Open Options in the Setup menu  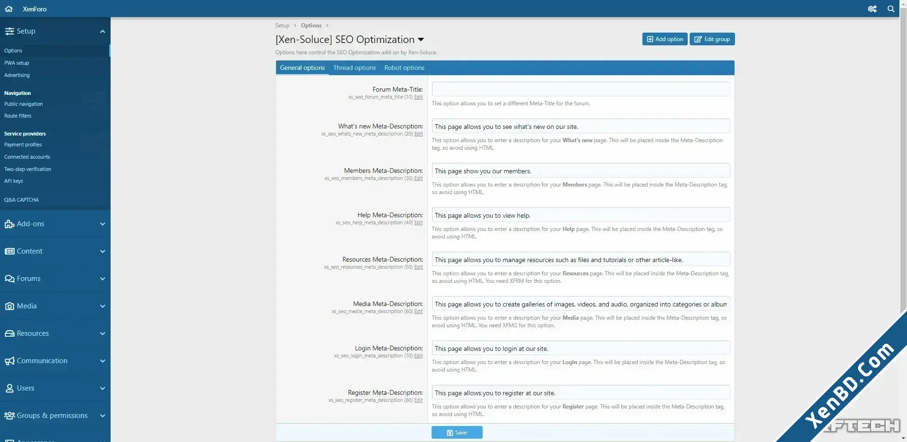pos(13,51)
